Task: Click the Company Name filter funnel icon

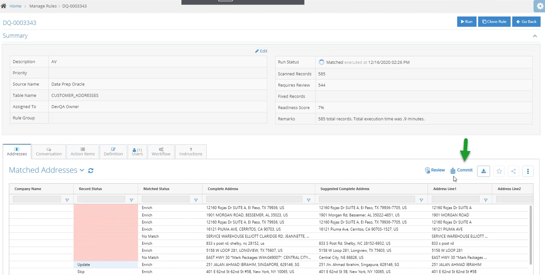Action: 67,200
